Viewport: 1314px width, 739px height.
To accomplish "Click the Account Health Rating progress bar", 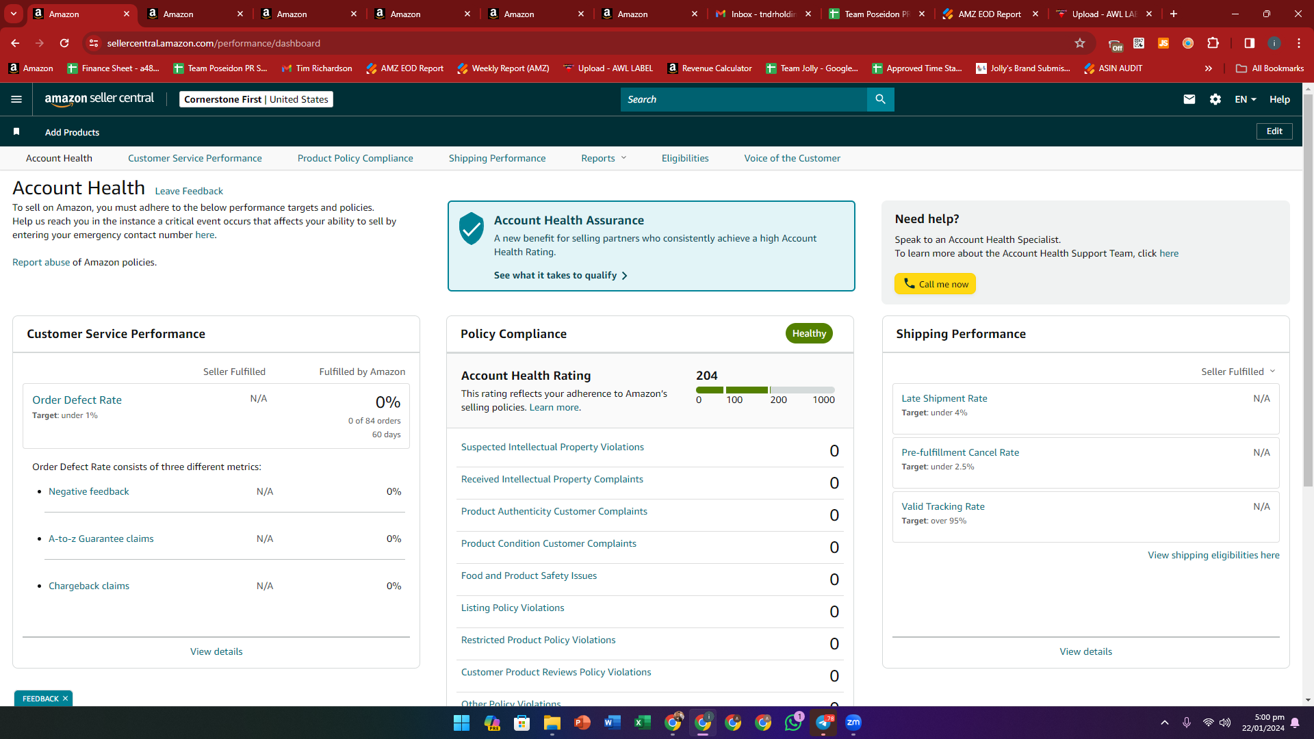I will (x=765, y=390).
